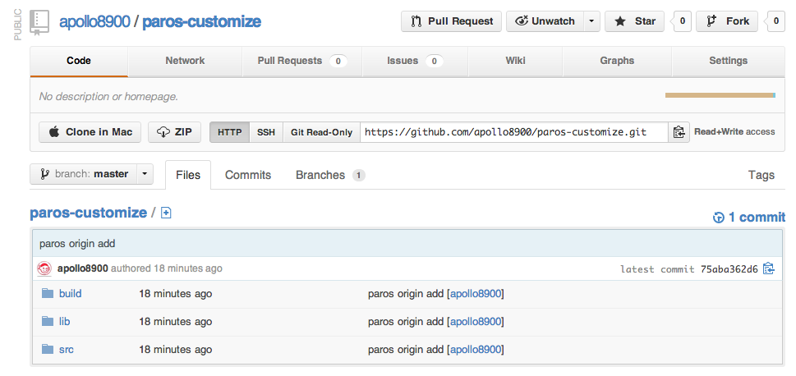Screen dimensions: 796x376
Task: Download the repository ZIP
Action: pos(174,132)
